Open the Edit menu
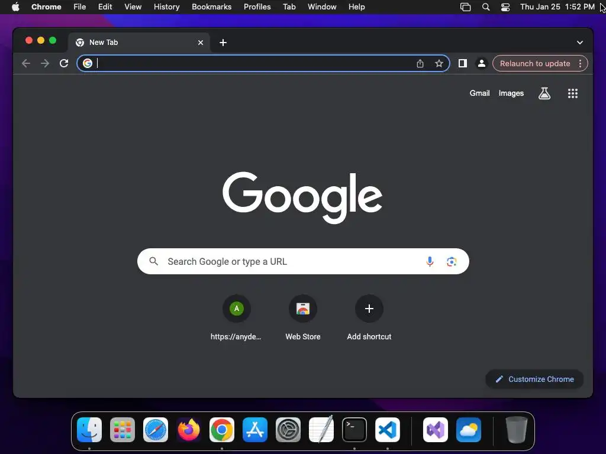The height and width of the screenshot is (454, 606). pyautogui.click(x=105, y=7)
